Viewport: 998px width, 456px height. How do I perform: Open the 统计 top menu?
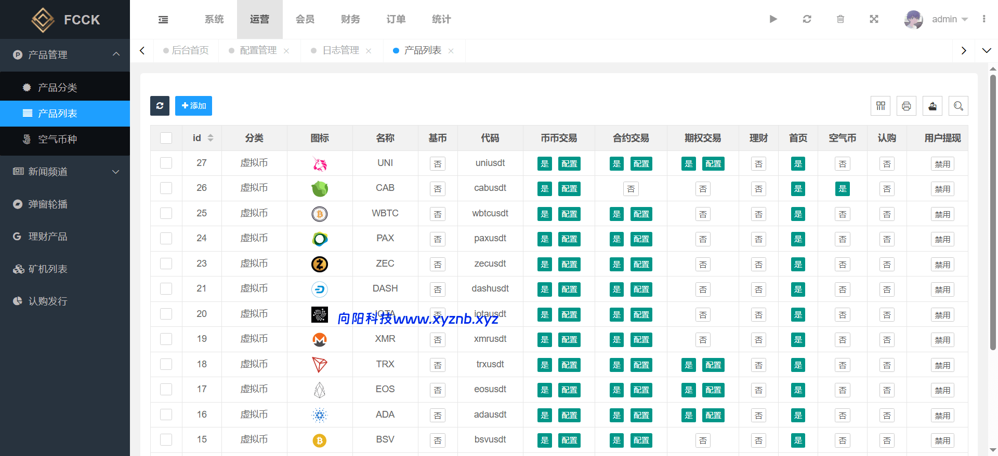pos(441,19)
